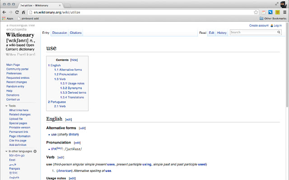Bookmark this page with the star icon
The image size is (289, 180).
click(256, 12)
